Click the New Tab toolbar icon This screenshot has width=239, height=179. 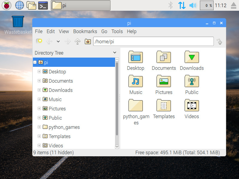pos(39,41)
